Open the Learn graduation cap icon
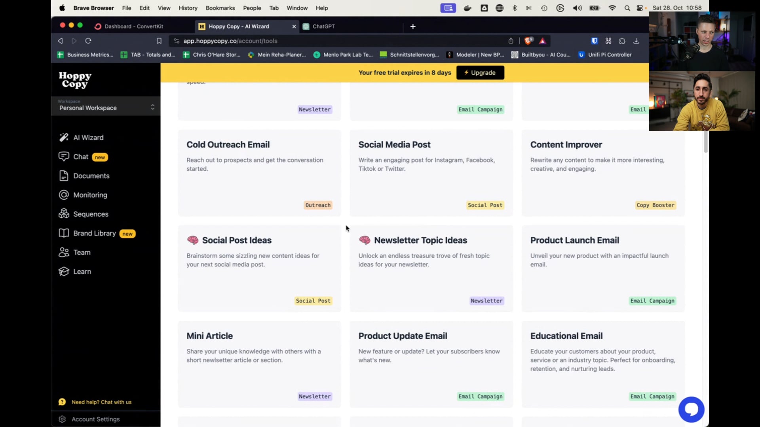This screenshot has width=760, height=427. pyautogui.click(x=64, y=272)
